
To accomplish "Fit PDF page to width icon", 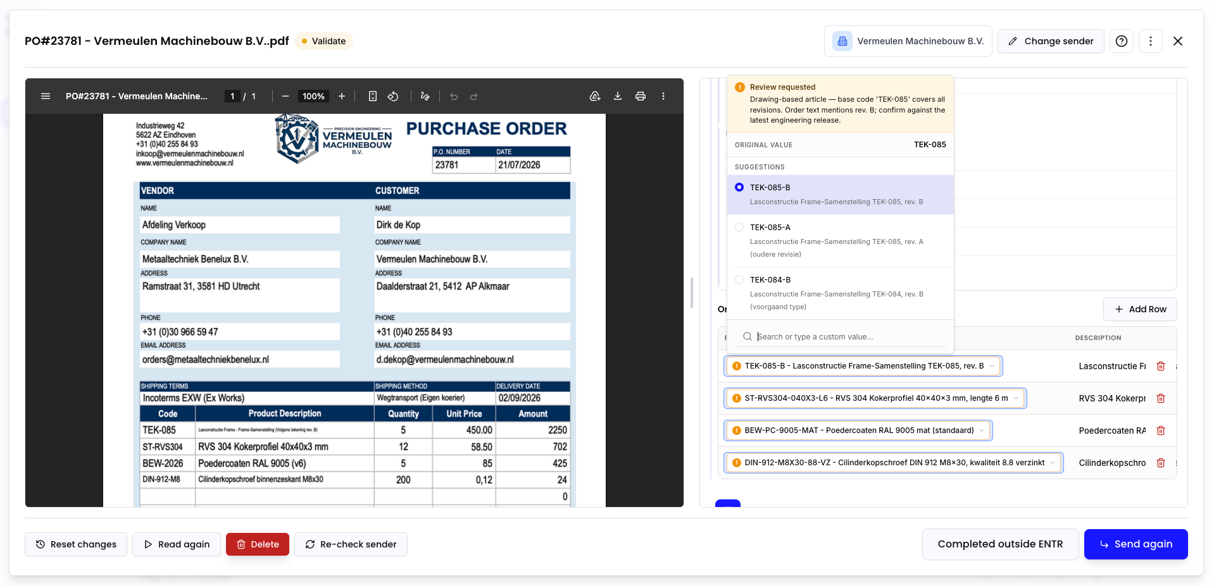I will (x=373, y=96).
